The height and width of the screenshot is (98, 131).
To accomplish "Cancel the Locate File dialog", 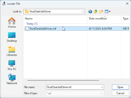I will pos(120,93).
